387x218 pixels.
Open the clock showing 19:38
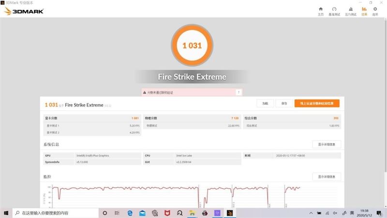pyautogui.click(x=364, y=213)
